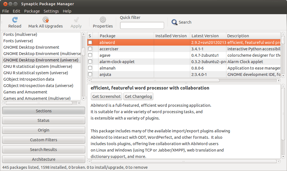
Task: Select GObject Introspection data section
Action: (x=41, y=79)
